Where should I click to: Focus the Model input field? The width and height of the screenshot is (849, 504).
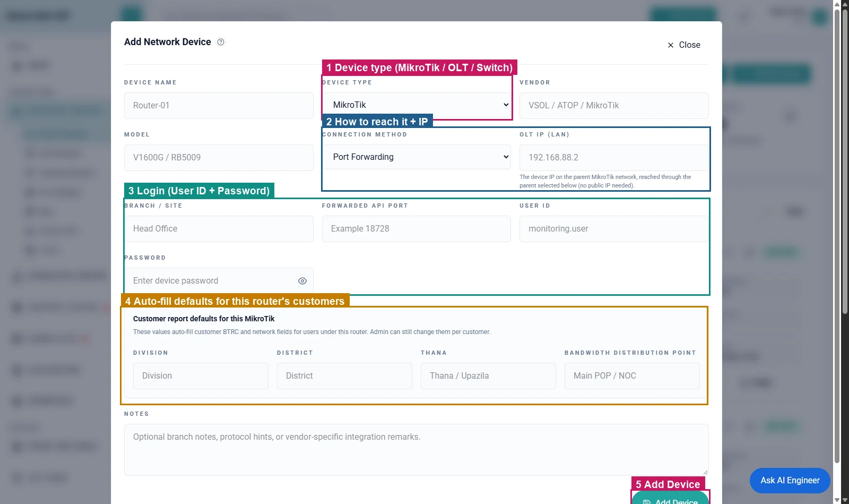[219, 158]
